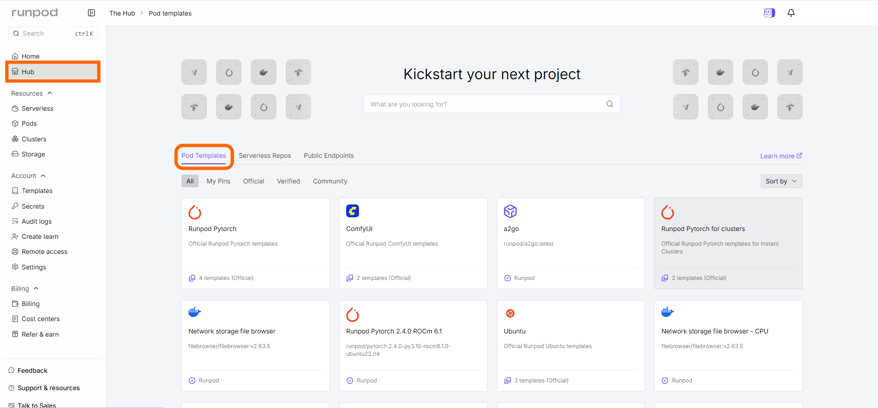Image resolution: width=878 pixels, height=408 pixels.
Task: Click the Storage drive icon
Action: coord(15,154)
